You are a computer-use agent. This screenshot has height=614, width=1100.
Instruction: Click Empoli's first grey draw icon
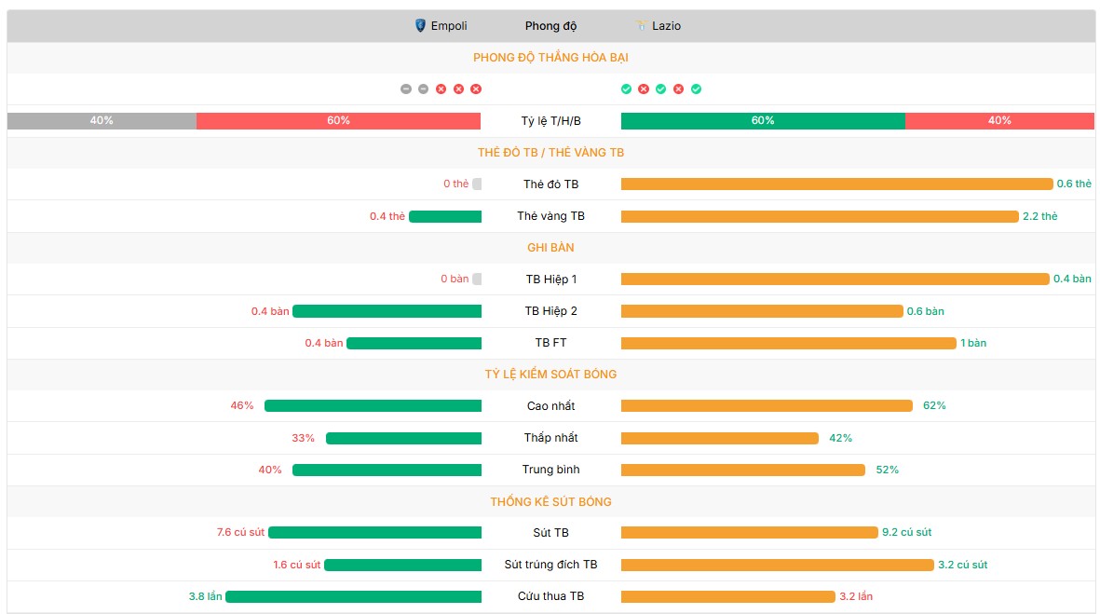405,89
